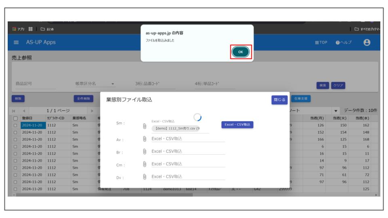Click the Br row paperclip attach icon
Screen dimensions: 388x218
click(x=145, y=152)
